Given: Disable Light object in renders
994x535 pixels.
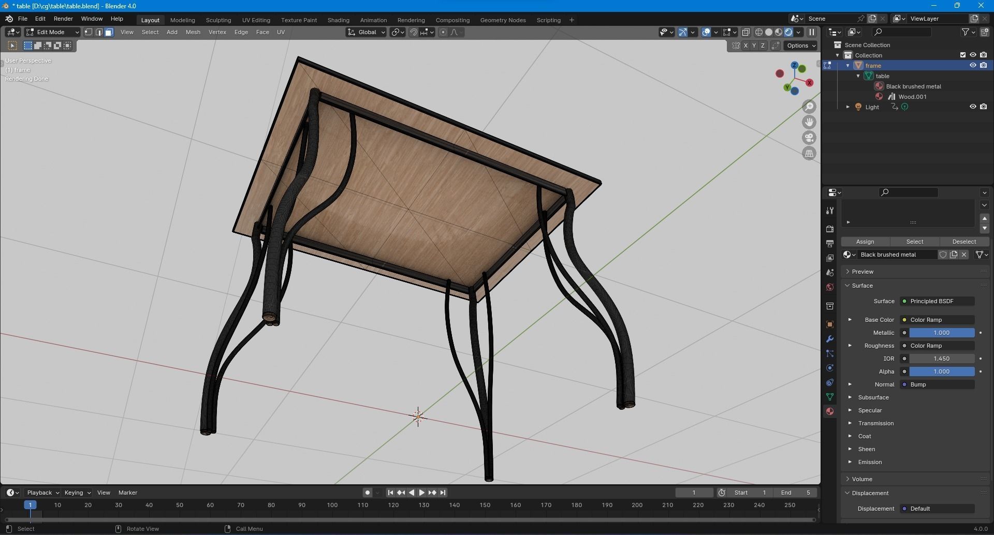Looking at the screenshot, I should 983,107.
